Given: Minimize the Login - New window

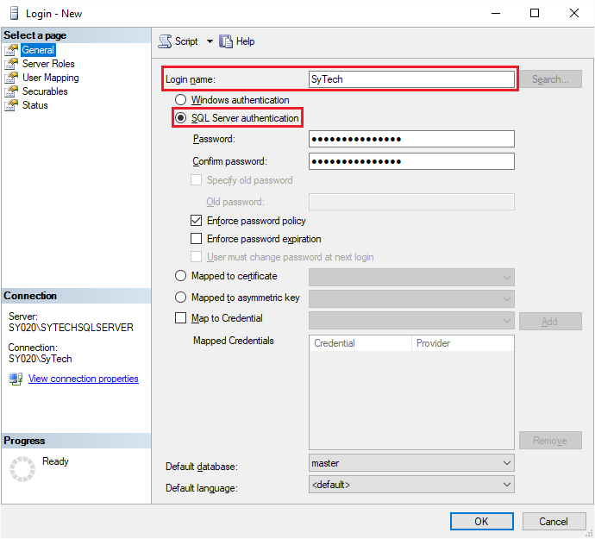Looking at the screenshot, I should tap(496, 13).
